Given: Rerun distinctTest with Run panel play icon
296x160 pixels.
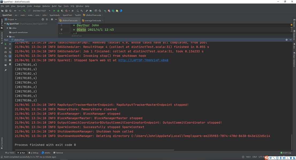Looking at the screenshot, I should click(x=5, y=44).
